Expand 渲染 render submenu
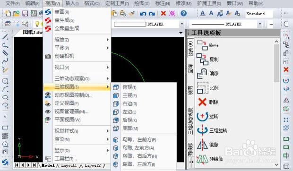 coord(77,139)
